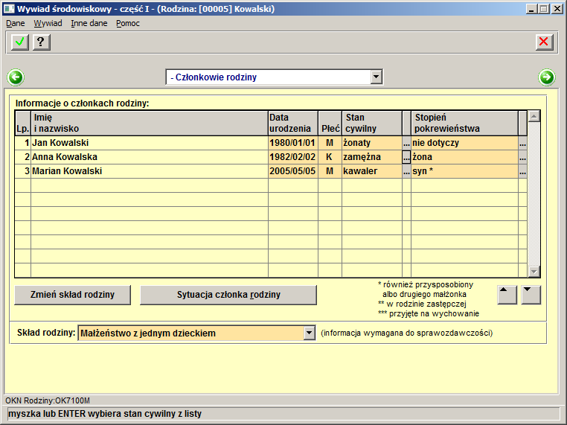567x425 pixels.
Task: Click the żona kinship cell
Action: pyautogui.click(x=464, y=157)
